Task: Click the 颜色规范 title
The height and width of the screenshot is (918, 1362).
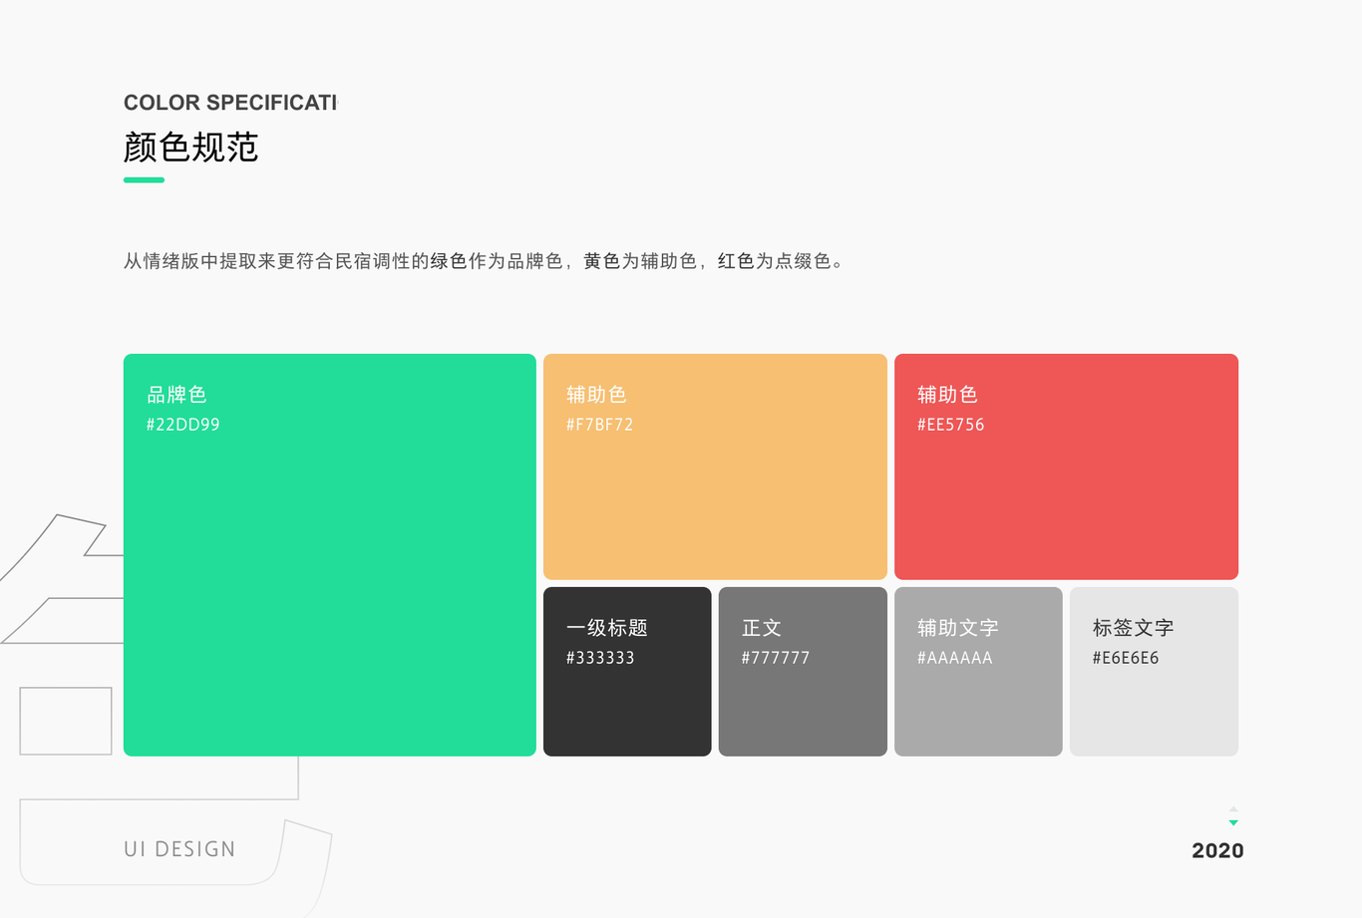Action: click(x=190, y=148)
